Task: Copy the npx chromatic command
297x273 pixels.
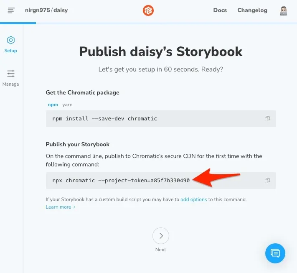Action: point(267,181)
